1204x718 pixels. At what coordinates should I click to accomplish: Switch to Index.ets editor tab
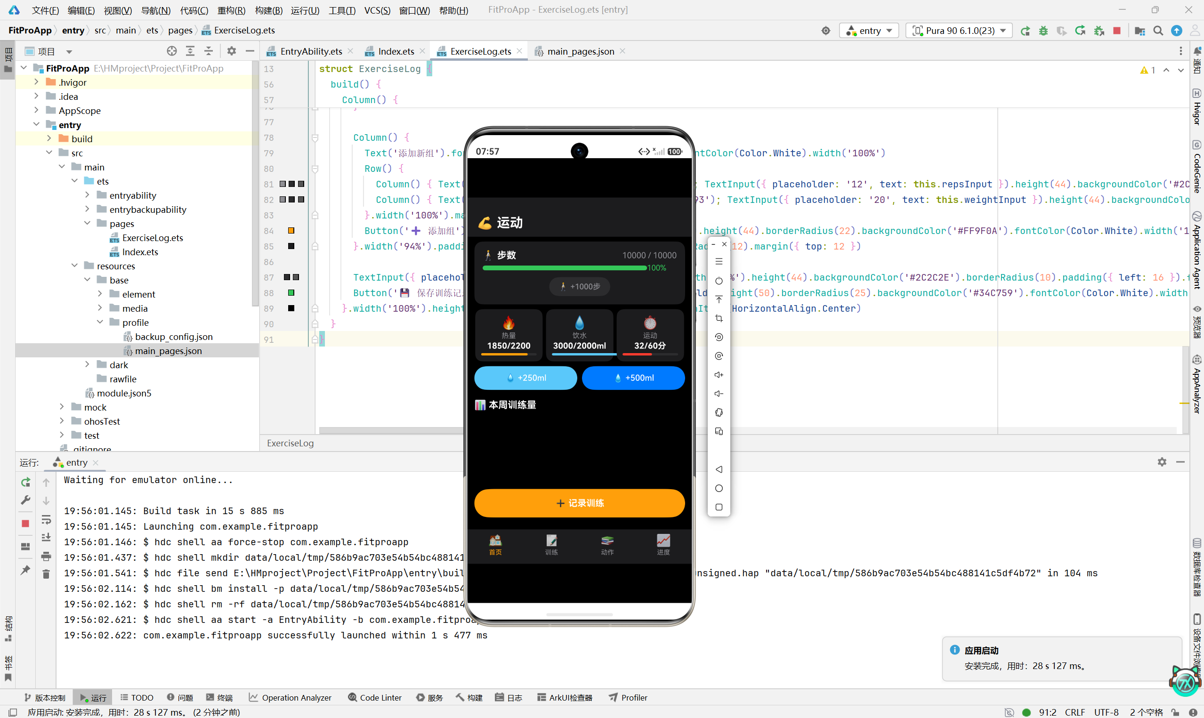coord(396,51)
